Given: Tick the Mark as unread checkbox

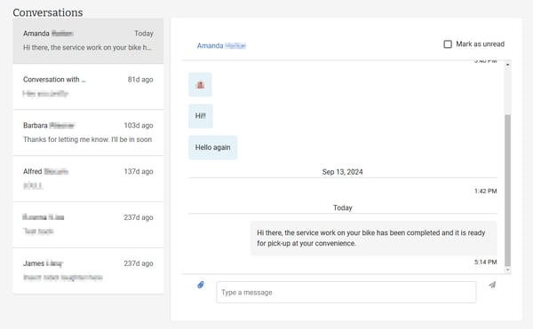Looking at the screenshot, I should [x=448, y=44].
